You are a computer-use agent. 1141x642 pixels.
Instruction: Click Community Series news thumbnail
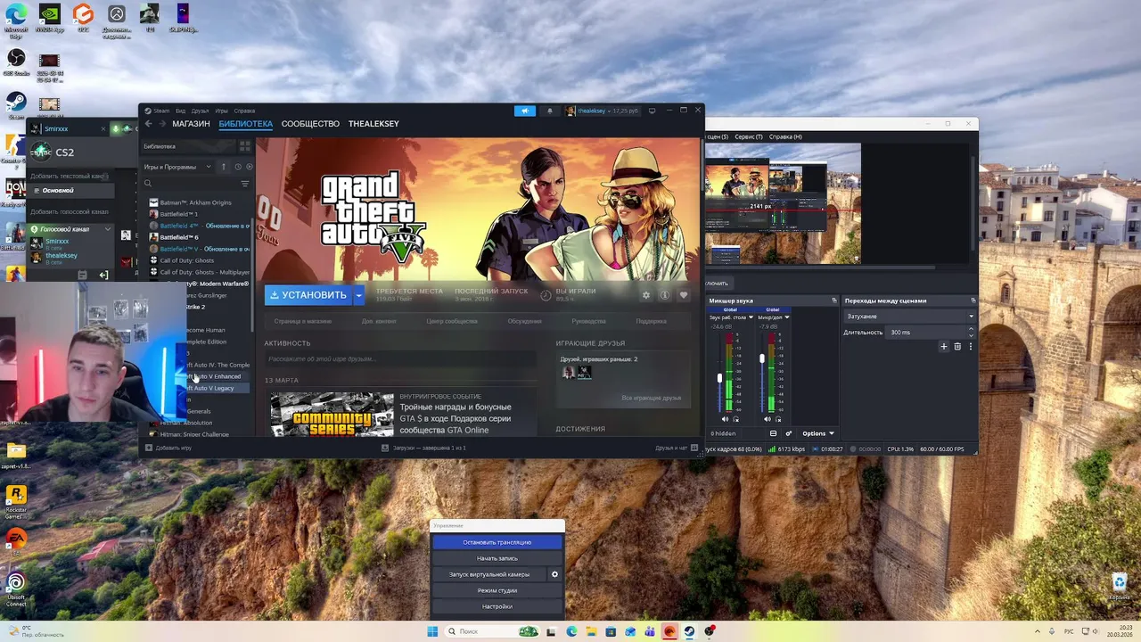(x=332, y=414)
